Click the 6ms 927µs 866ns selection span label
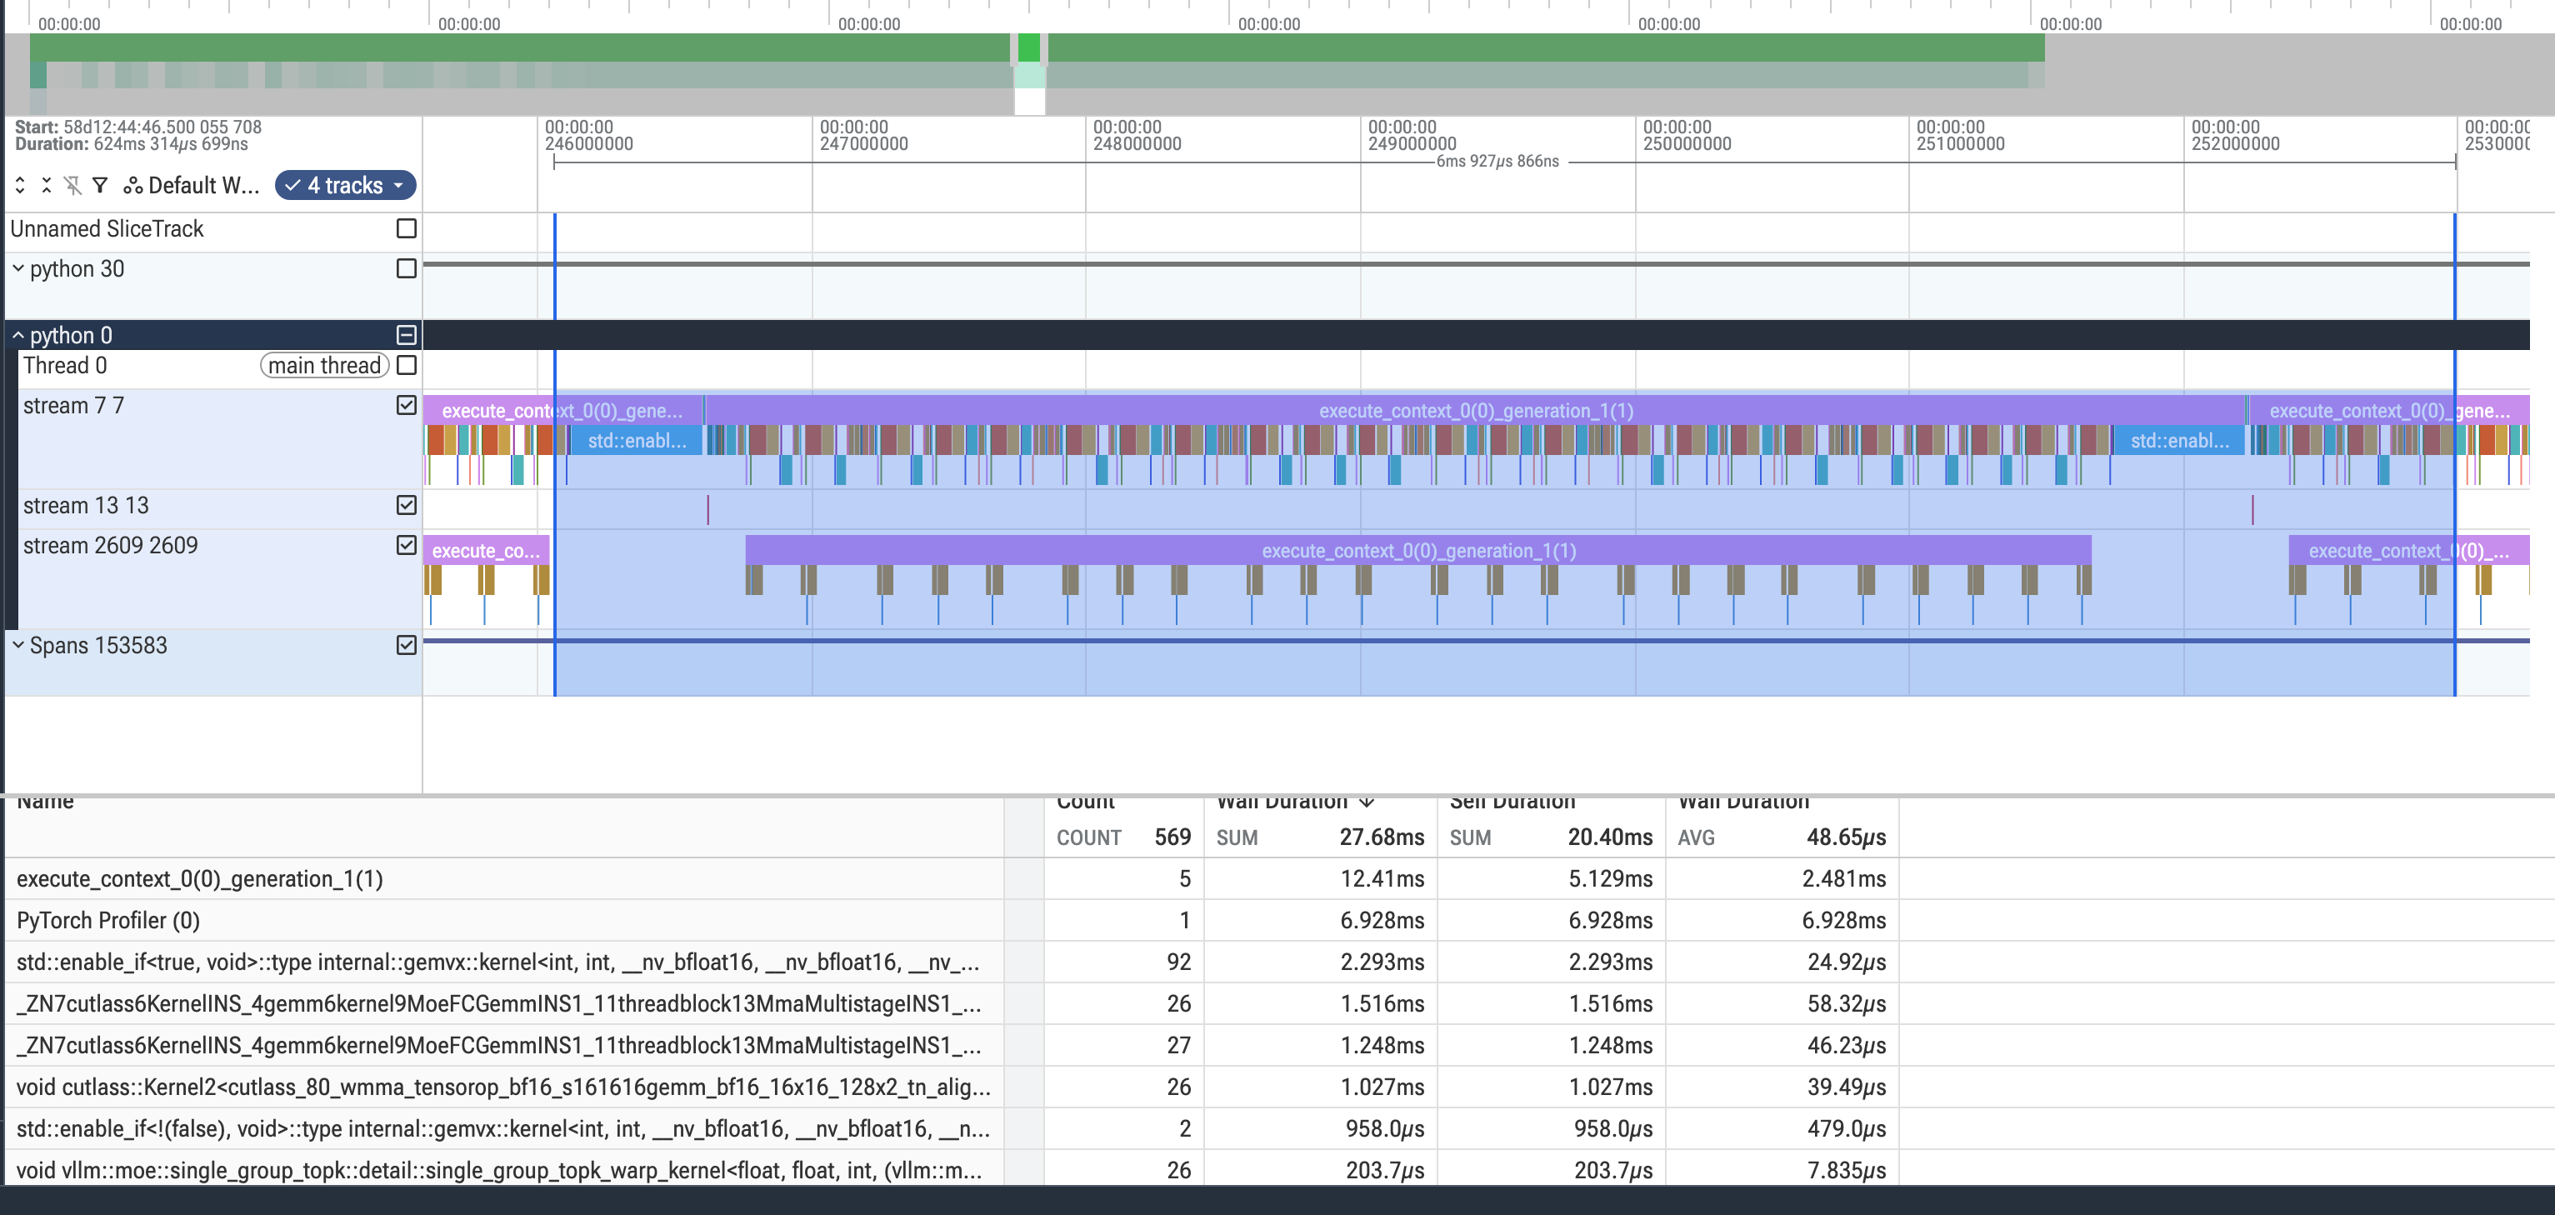Viewport: 2555px width, 1215px height. coord(1497,162)
